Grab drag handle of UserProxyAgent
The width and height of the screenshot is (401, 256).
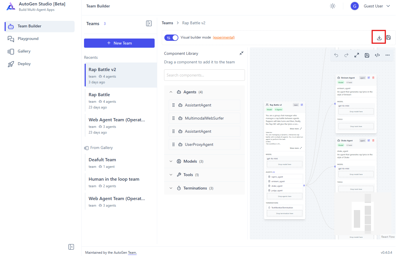click(173, 144)
